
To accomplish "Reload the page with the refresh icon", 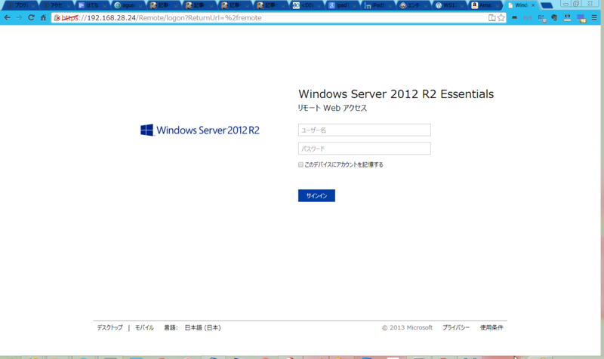I will tap(31, 17).
